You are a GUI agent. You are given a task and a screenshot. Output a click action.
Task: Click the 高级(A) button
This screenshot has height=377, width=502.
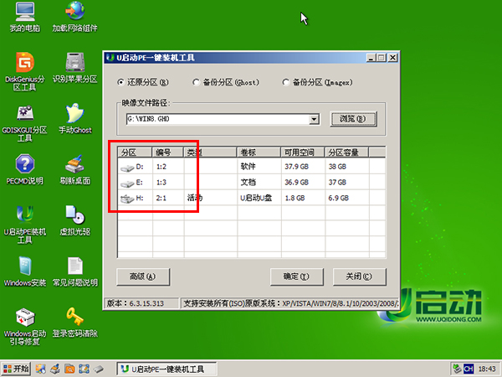pos(143,276)
